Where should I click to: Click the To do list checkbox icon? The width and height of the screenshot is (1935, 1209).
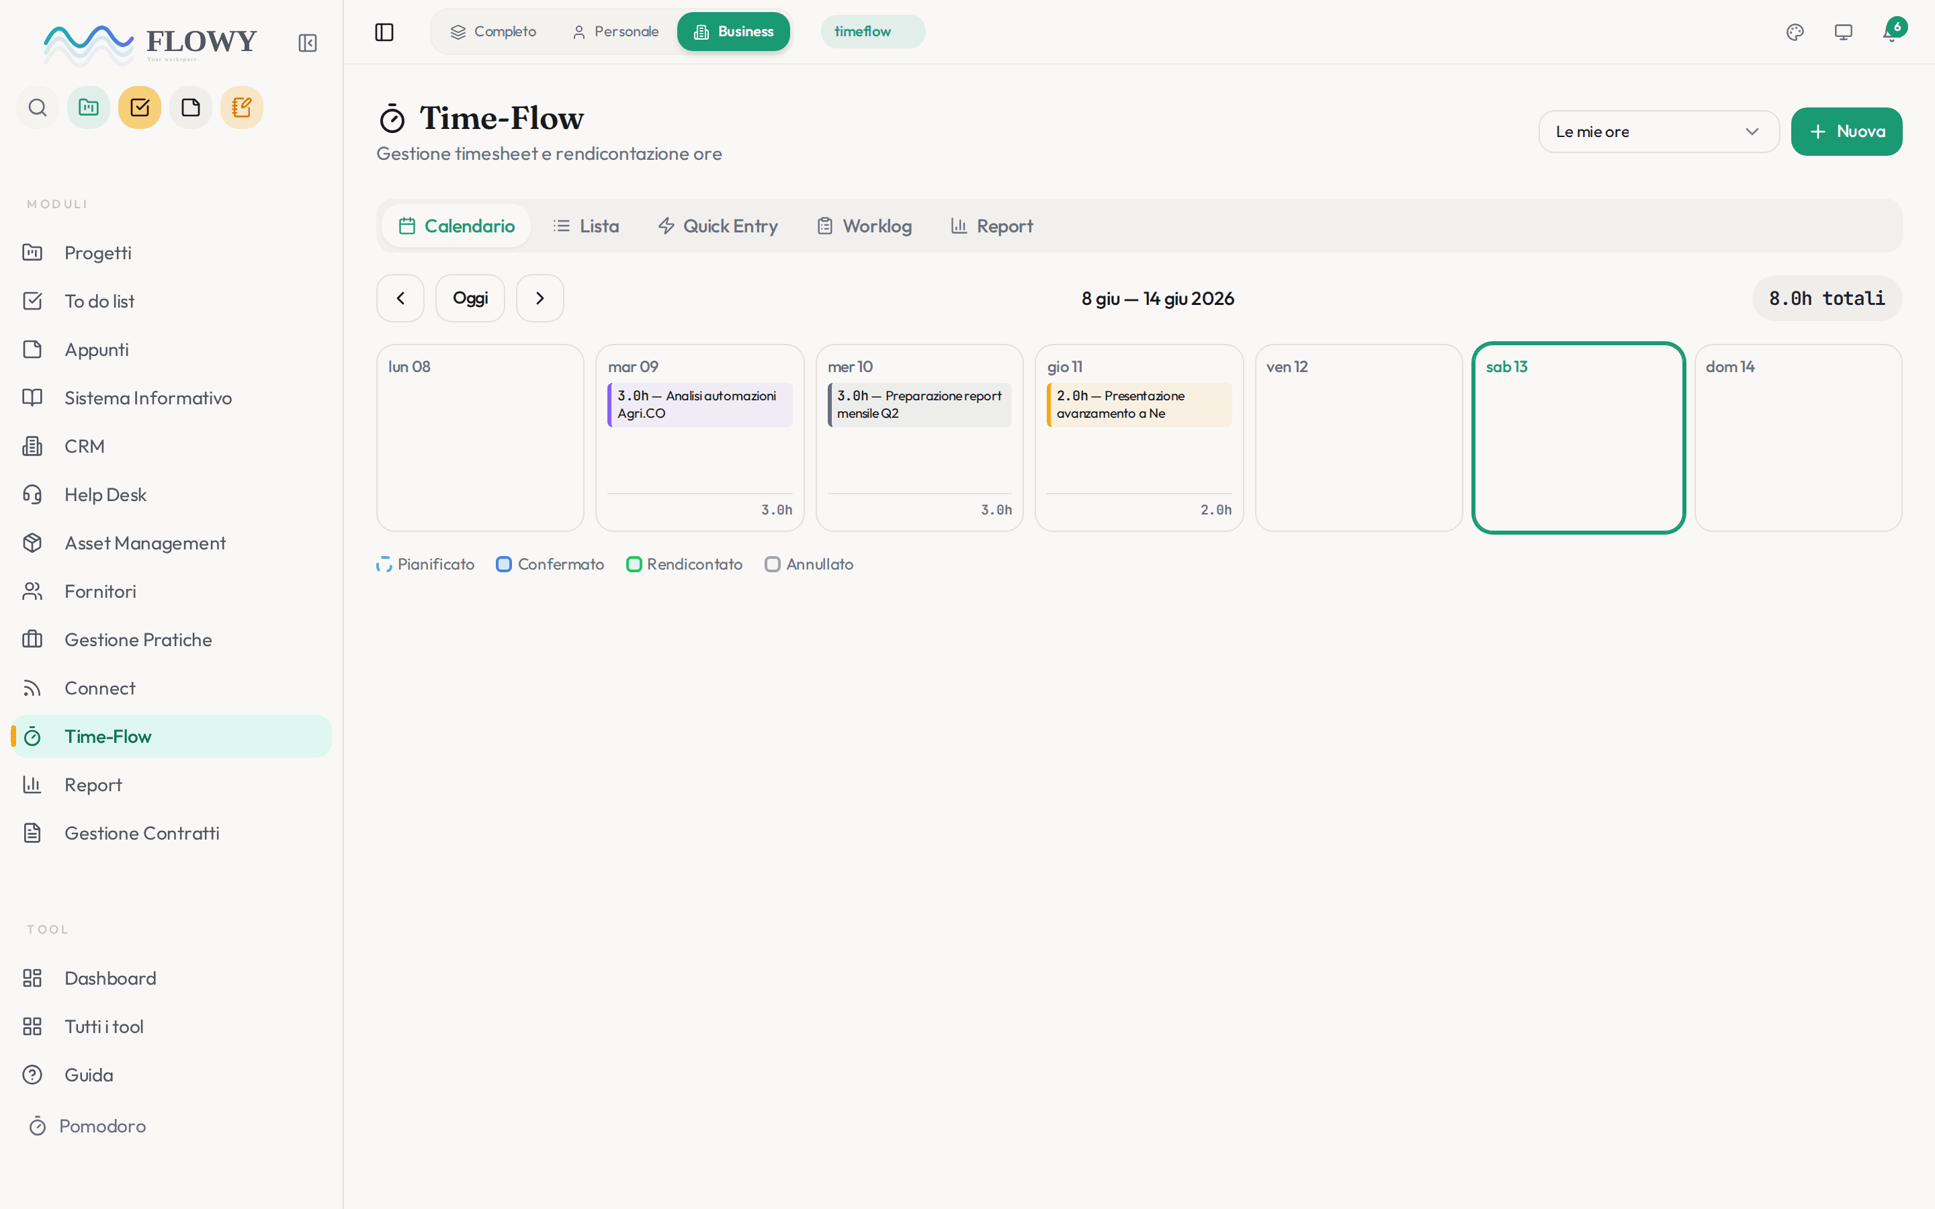pyautogui.click(x=32, y=302)
